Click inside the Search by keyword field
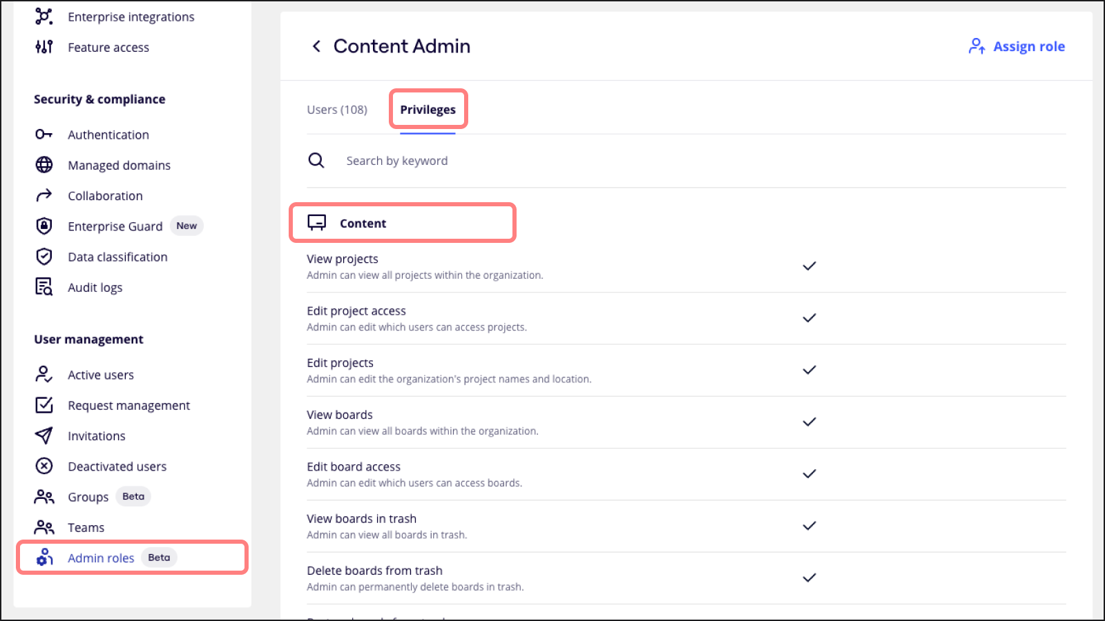1105x621 pixels. click(397, 160)
